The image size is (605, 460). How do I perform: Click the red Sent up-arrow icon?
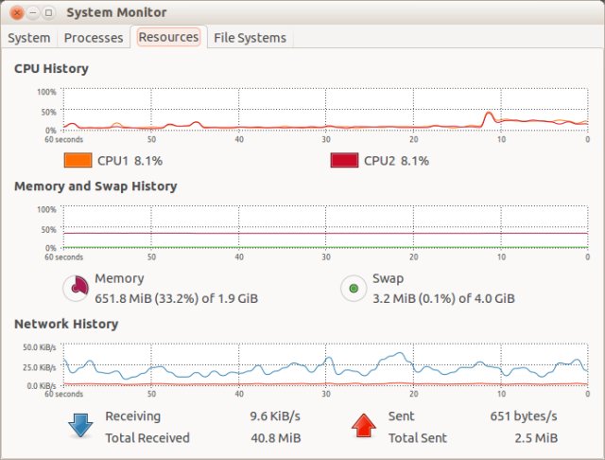(x=364, y=426)
